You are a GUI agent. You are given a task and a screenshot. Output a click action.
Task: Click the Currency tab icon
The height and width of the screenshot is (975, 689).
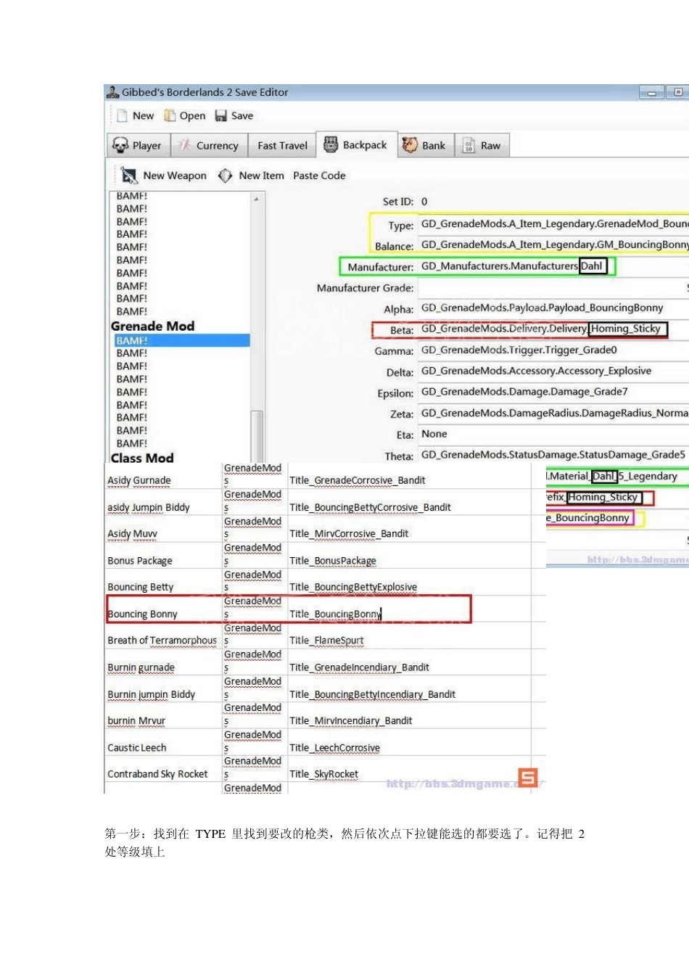coord(185,145)
